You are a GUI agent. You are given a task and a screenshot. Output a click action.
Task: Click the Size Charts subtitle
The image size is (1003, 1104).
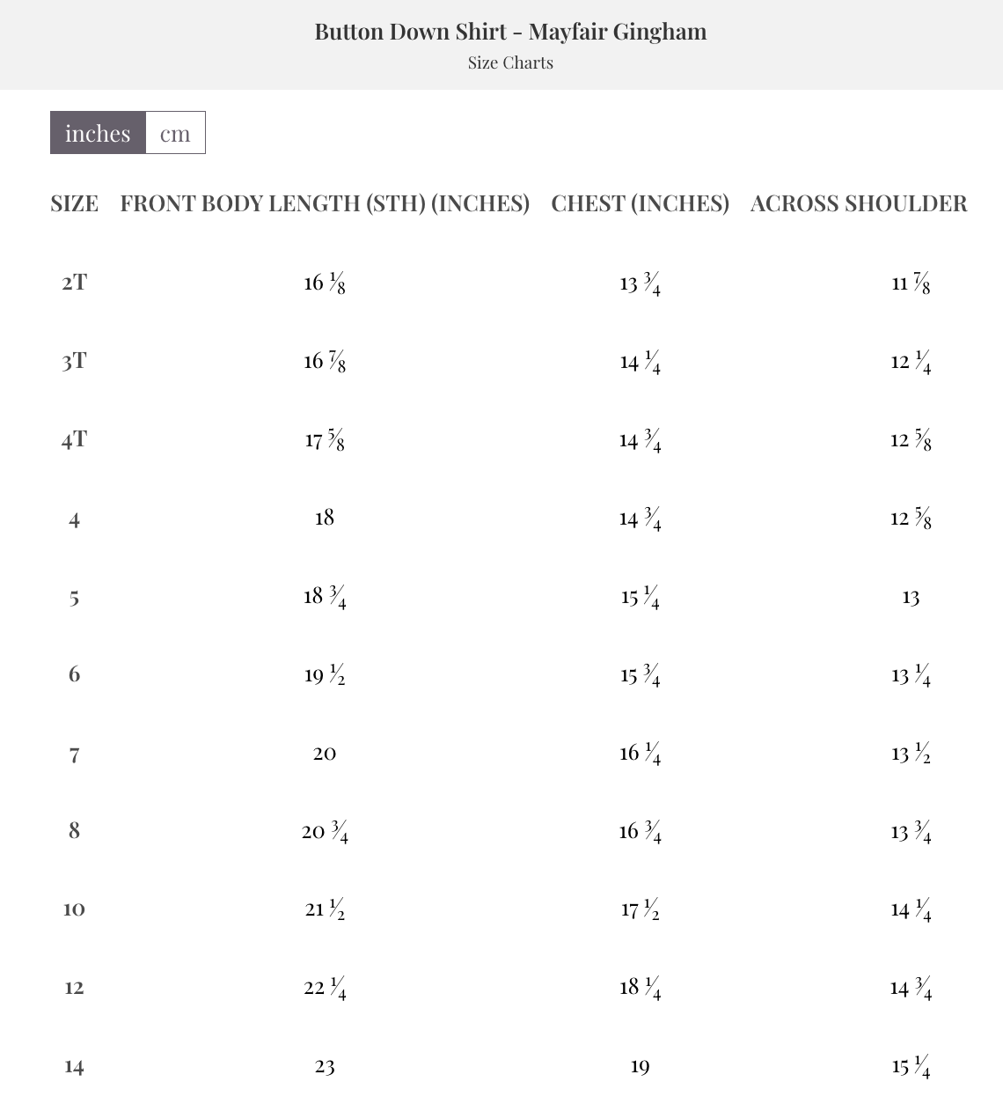(x=510, y=63)
